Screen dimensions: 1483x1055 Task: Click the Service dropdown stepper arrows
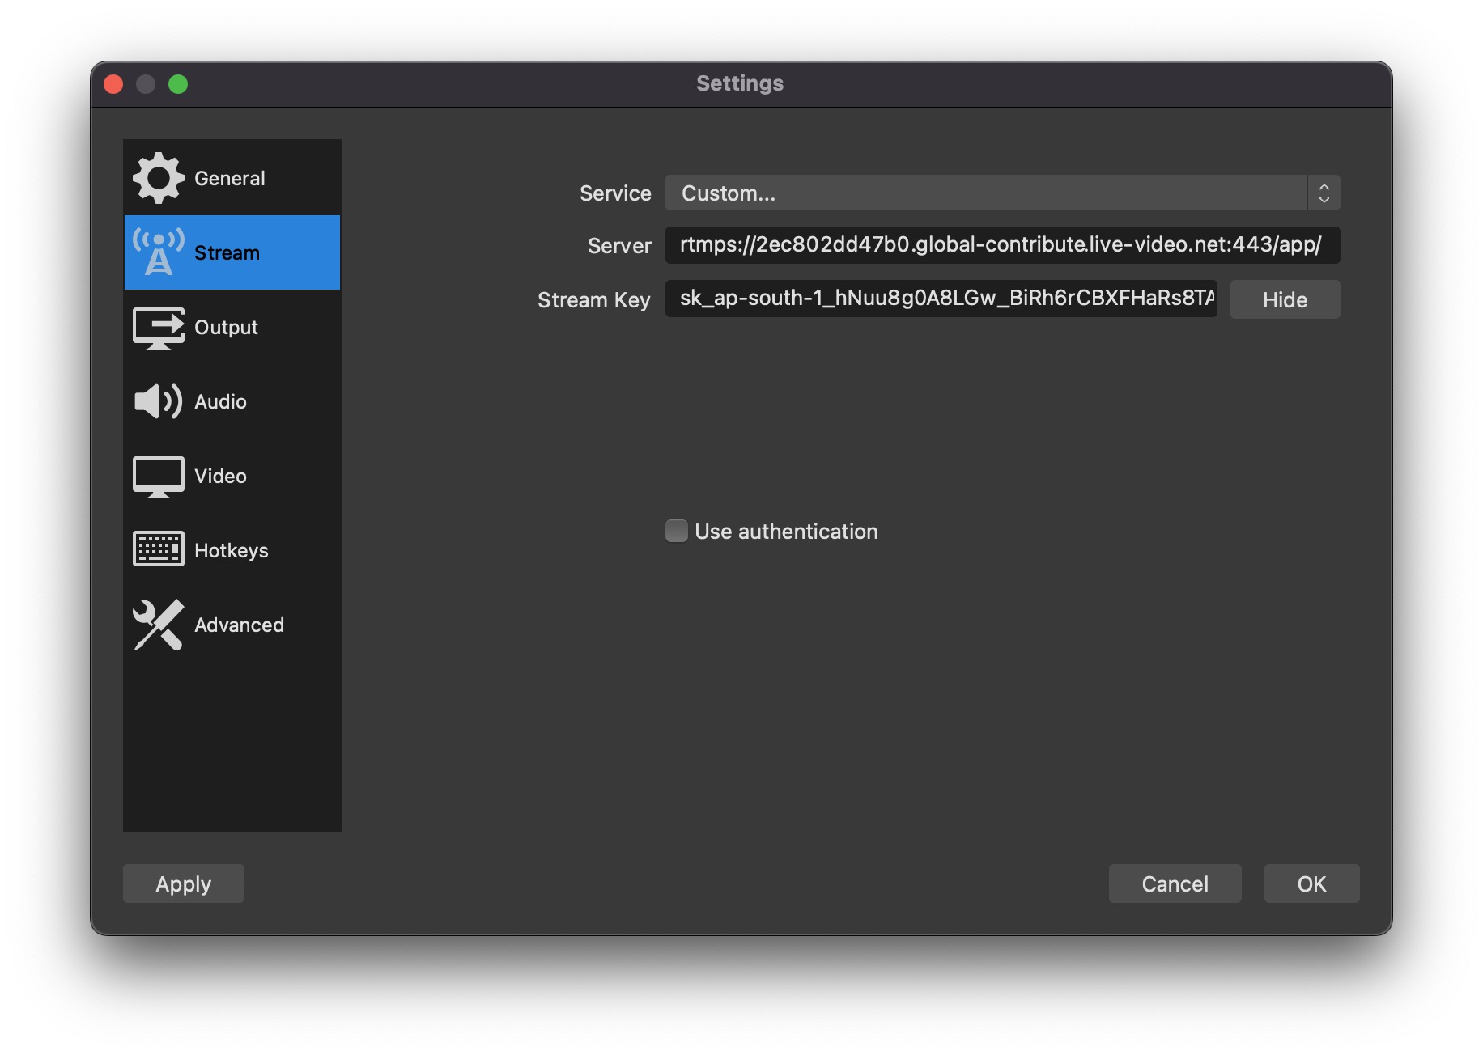click(x=1324, y=193)
